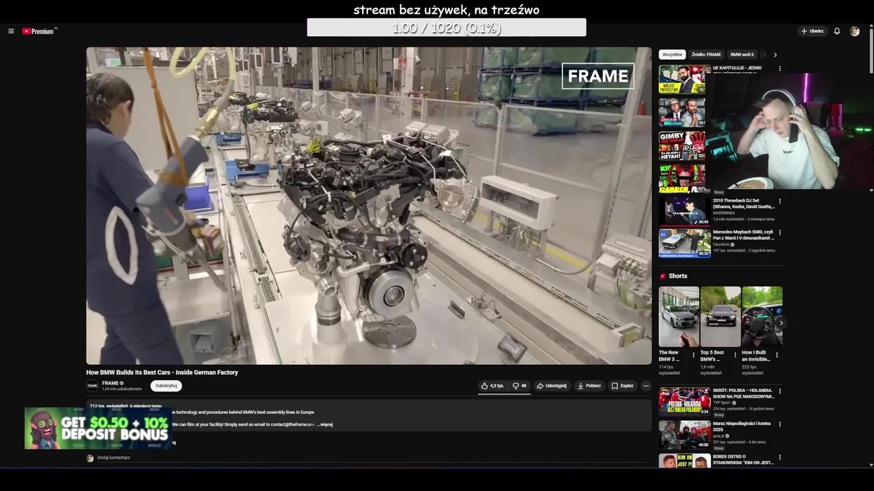Viewport: 874px width, 491px height.
Task: Like the video with thumbs-up
Action: click(492, 386)
